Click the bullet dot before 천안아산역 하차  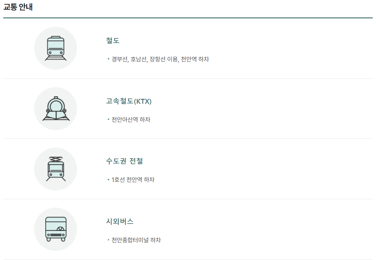click(x=109, y=119)
